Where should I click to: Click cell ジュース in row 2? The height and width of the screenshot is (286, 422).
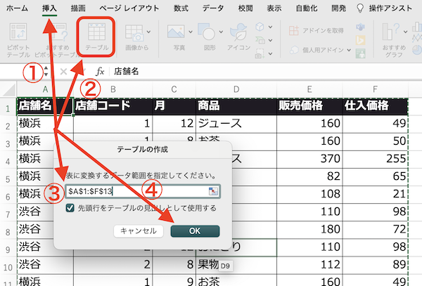pyautogui.click(x=236, y=124)
